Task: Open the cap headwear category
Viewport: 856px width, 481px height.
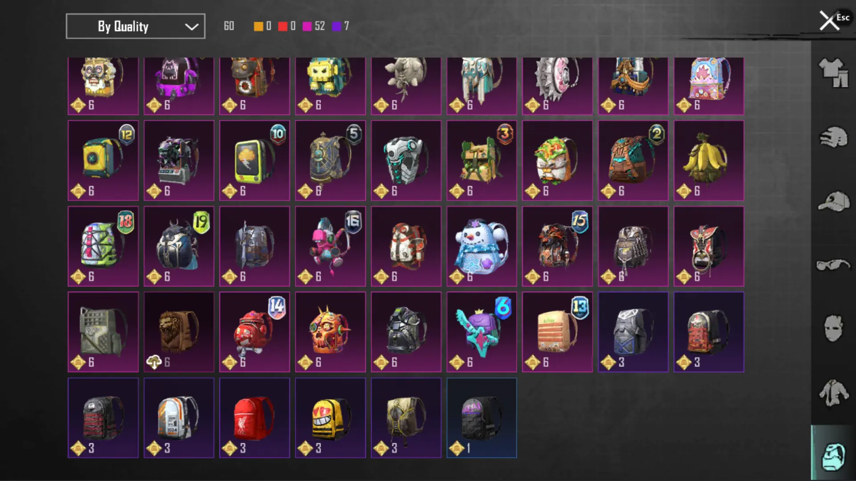Action: 833,201
